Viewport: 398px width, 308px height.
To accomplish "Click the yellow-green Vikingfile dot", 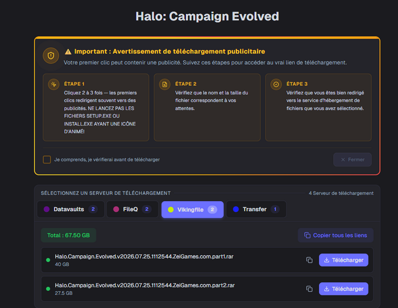I will pyautogui.click(x=171, y=210).
